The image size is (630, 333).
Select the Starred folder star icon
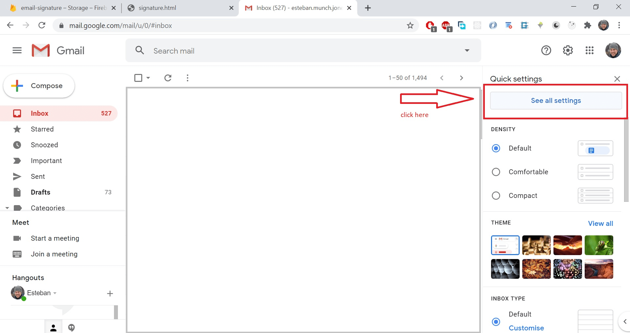pos(17,129)
